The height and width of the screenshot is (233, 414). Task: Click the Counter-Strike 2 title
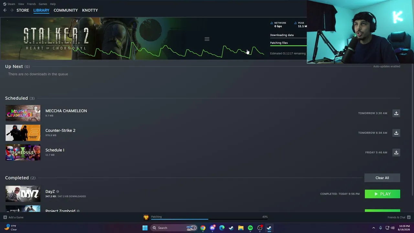(60, 130)
